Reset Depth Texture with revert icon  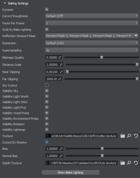(136, 163)
